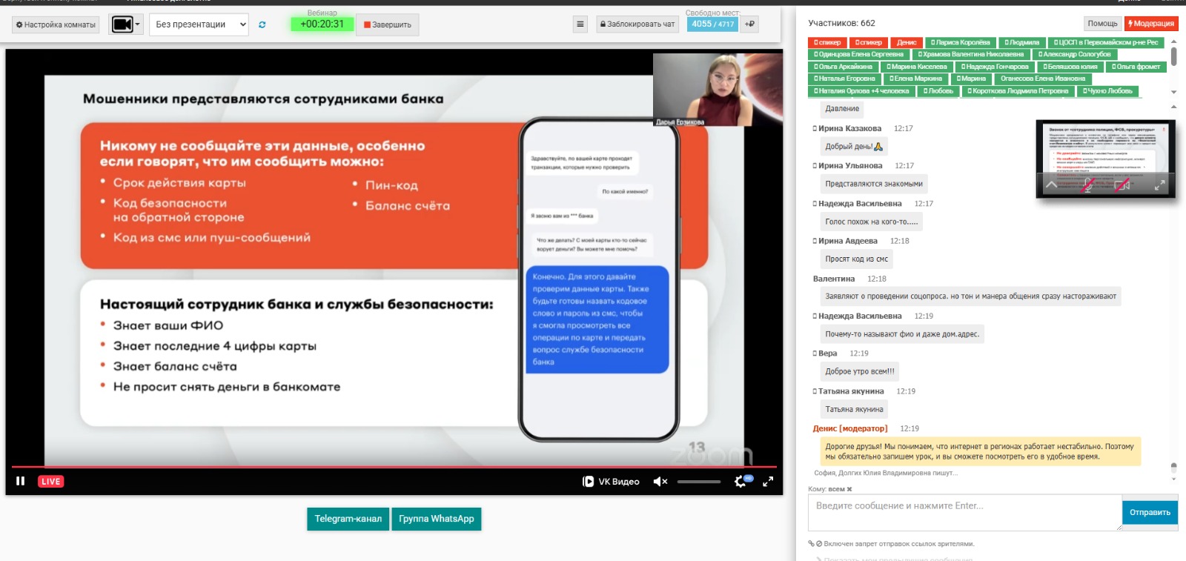
Task: Click the webinar timer +00:20:31
Action: (x=322, y=24)
